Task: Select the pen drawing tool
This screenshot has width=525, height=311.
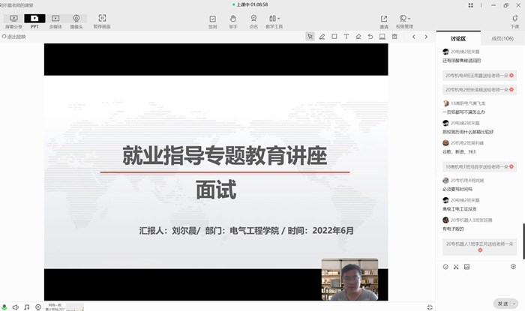Action: point(322,36)
